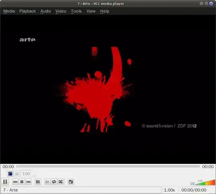This screenshot has height=194, width=216.
Task: Toggle loop repeat mode
Action: point(54,182)
